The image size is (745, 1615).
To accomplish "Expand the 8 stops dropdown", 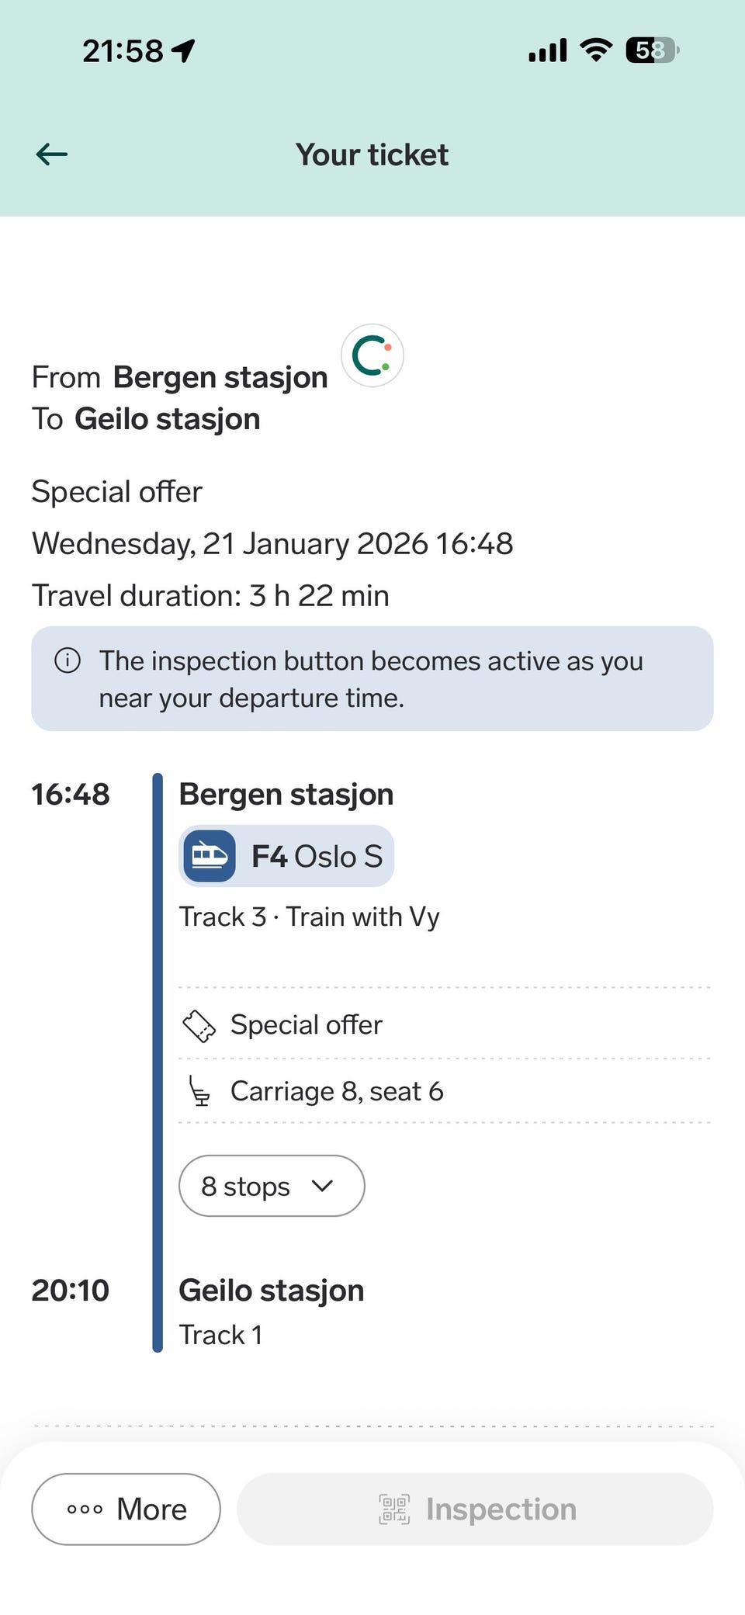I will 271,1186.
